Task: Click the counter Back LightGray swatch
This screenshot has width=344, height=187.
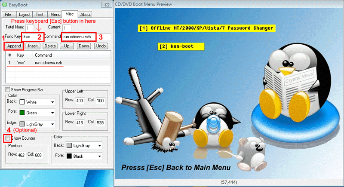Action: click(69, 145)
